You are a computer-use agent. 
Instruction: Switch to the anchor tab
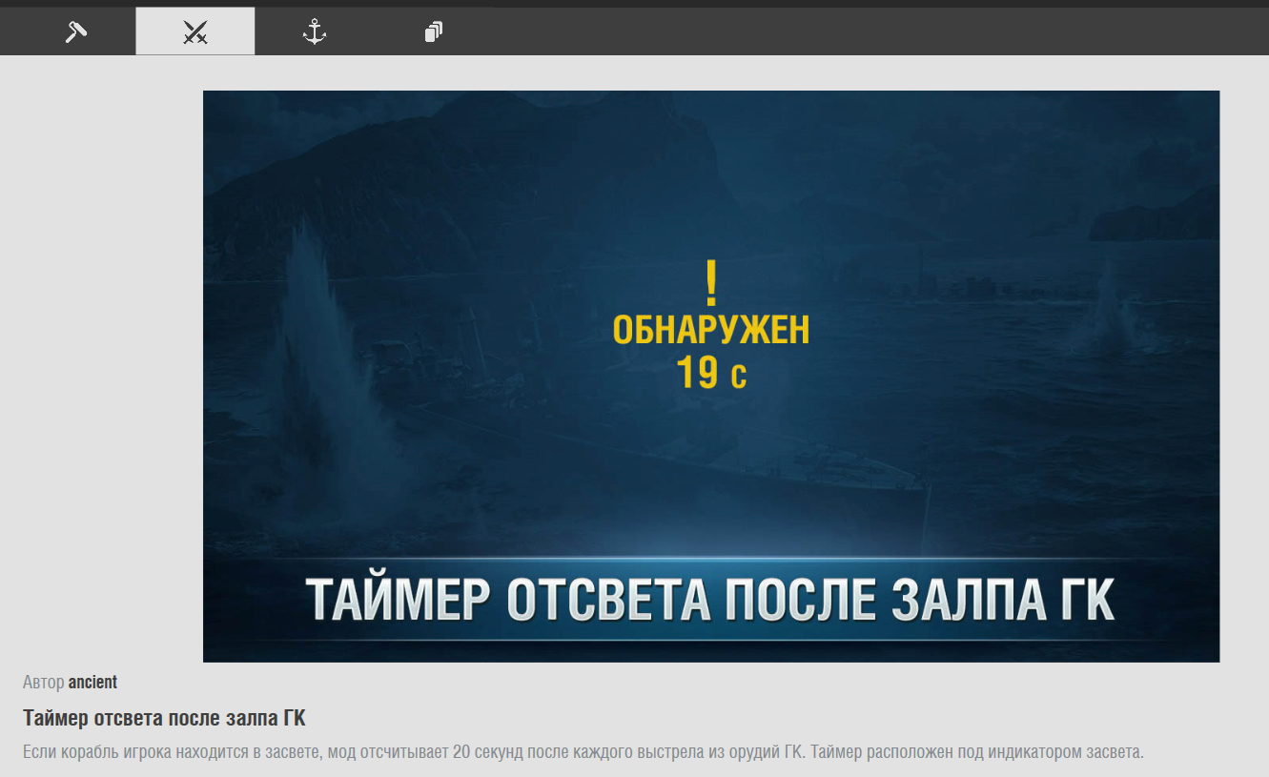pos(315,32)
